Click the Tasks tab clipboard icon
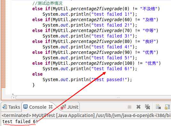The width and height of the screenshot is (171, 126). click(x=5, y=107)
